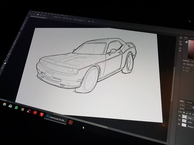Screen dimensions: 194x145
Task: Open the File menu
Action: (33, 12)
